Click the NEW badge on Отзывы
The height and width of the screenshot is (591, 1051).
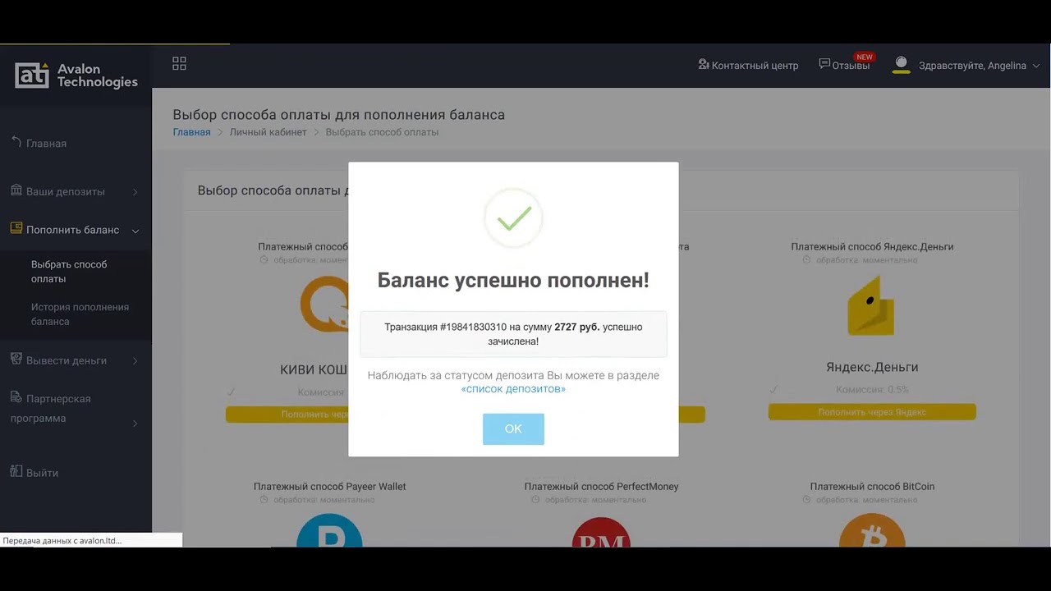[x=865, y=57]
